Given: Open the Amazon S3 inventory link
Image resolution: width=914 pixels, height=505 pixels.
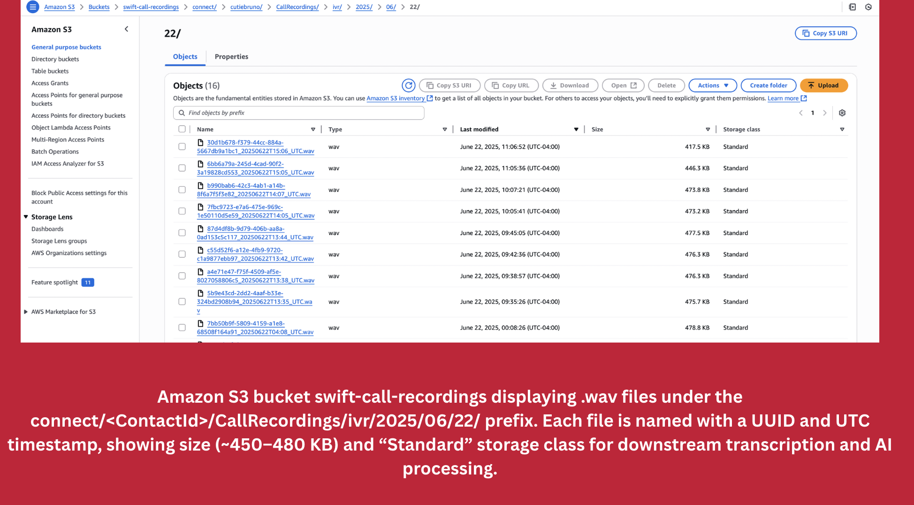Looking at the screenshot, I should 396,99.
